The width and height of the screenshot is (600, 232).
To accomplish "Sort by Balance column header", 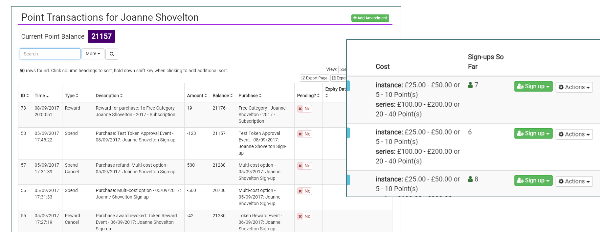I will pyautogui.click(x=222, y=95).
